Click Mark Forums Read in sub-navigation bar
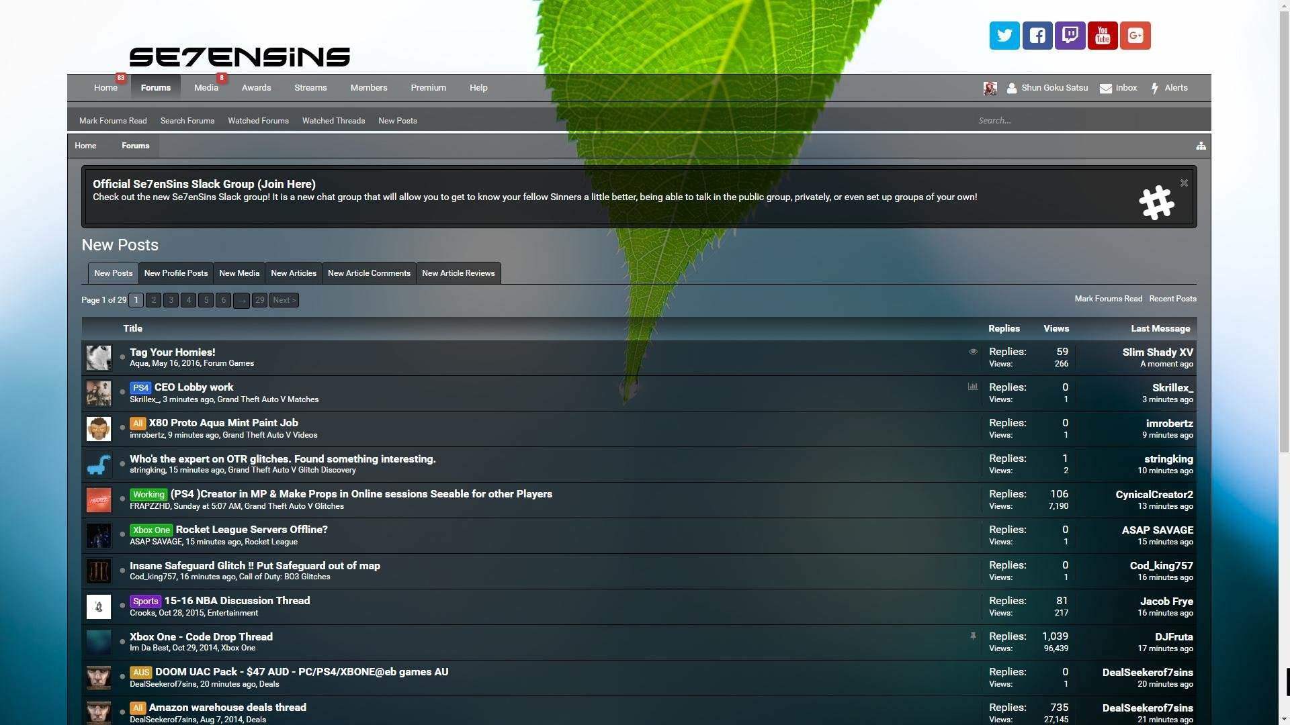The width and height of the screenshot is (1290, 725). 113,121
